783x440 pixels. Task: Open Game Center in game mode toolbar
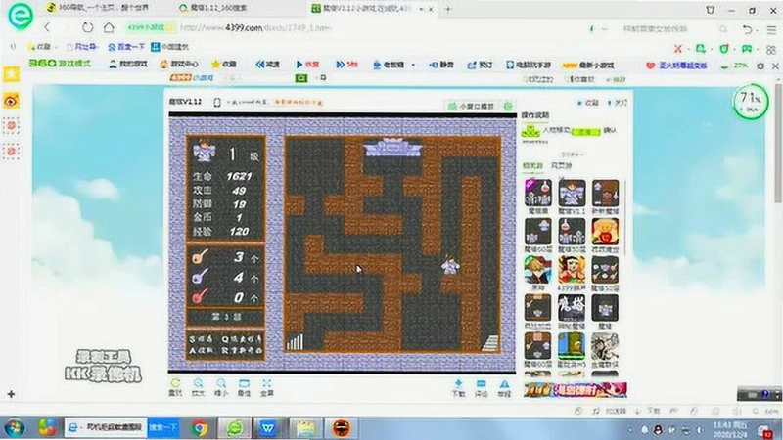pyautogui.click(x=179, y=64)
